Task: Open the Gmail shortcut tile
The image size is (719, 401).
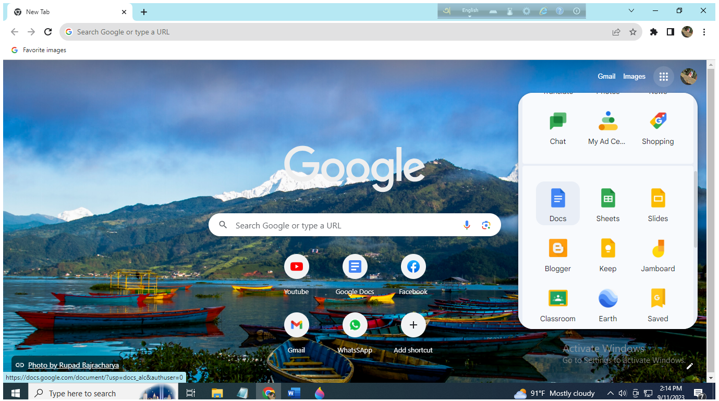Action: coord(297,334)
